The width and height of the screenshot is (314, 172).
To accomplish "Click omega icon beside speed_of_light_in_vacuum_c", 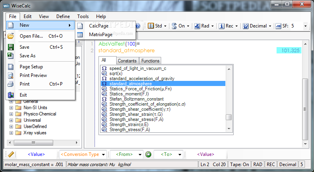I will (104, 68).
